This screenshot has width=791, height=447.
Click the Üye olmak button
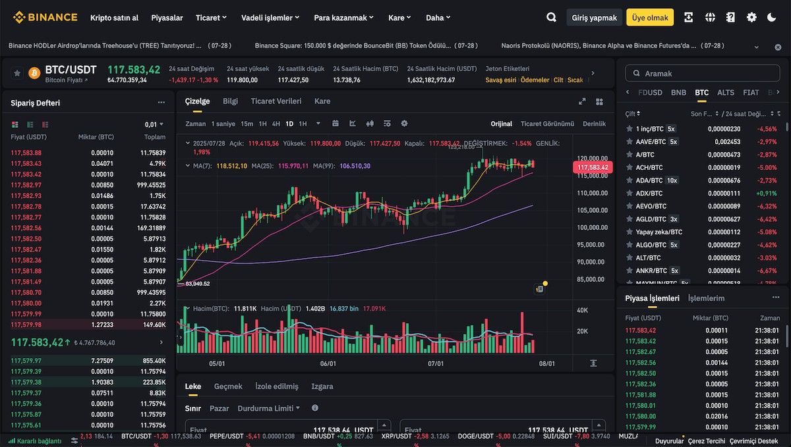[649, 18]
